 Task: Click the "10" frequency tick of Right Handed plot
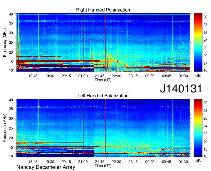click(x=11, y=70)
